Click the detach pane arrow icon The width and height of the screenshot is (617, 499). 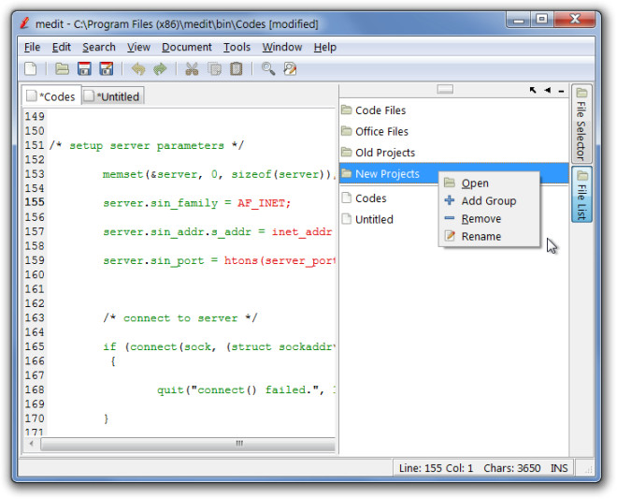coord(533,90)
